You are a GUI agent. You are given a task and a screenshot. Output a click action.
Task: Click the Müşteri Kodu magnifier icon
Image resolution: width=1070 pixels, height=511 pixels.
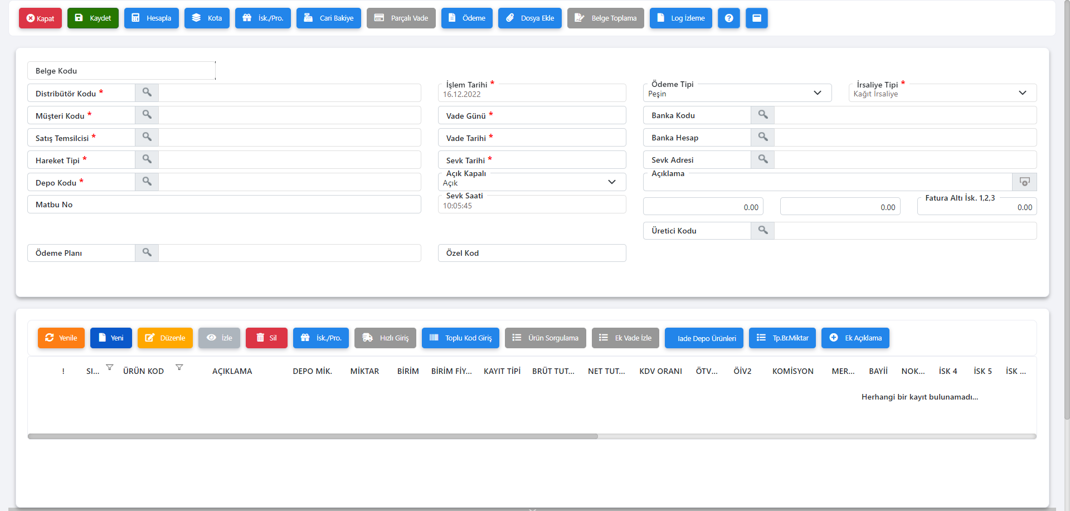click(147, 115)
